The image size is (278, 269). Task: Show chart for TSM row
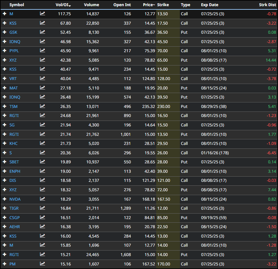click(x=42, y=106)
